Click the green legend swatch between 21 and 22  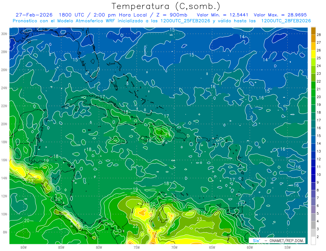click(x=313, y=85)
